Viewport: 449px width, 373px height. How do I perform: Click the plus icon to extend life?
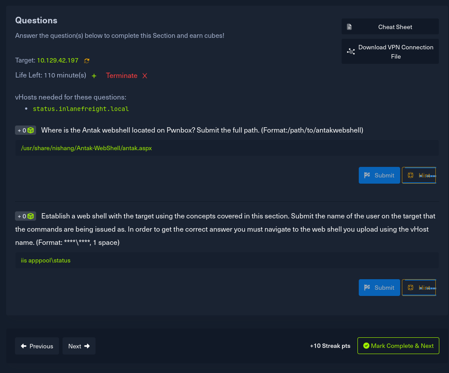click(x=94, y=76)
